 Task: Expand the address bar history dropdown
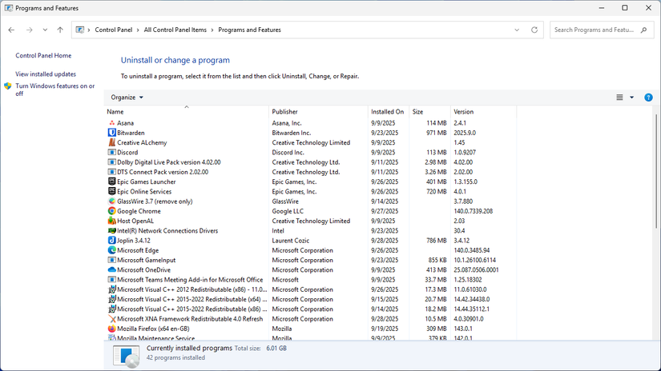click(517, 30)
